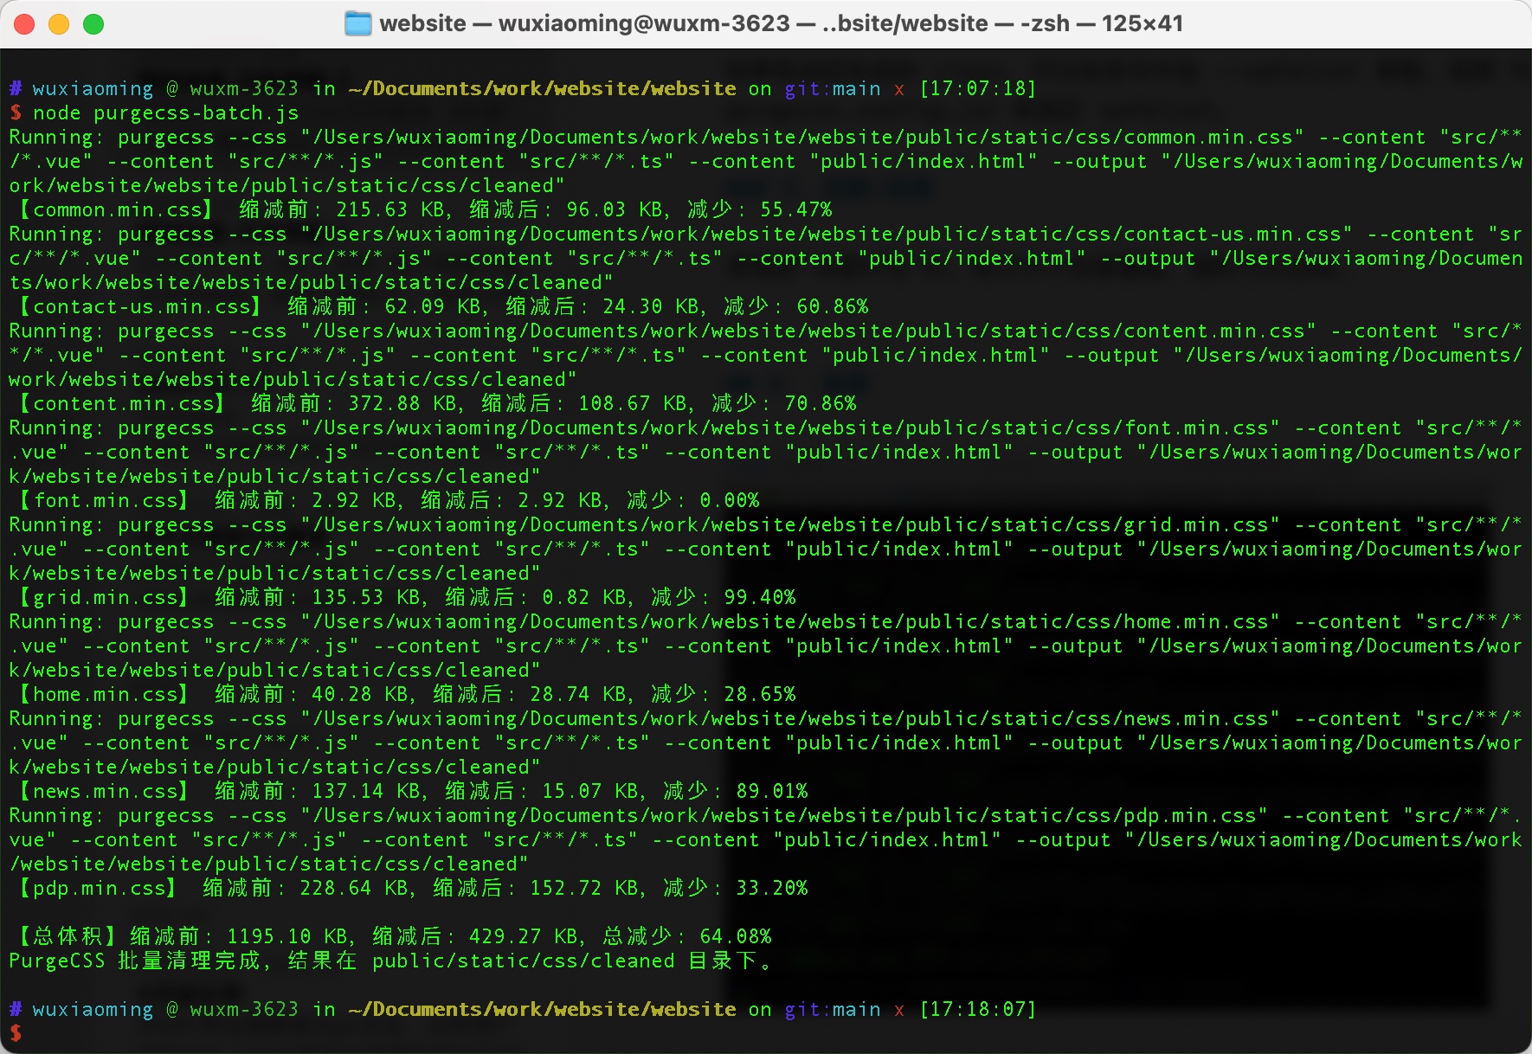Viewport: 1532px width, 1054px height.
Task: Click 'git:main' in the bottom prompt line
Action: [833, 1010]
